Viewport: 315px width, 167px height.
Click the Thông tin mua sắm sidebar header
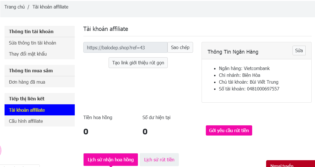(31, 71)
